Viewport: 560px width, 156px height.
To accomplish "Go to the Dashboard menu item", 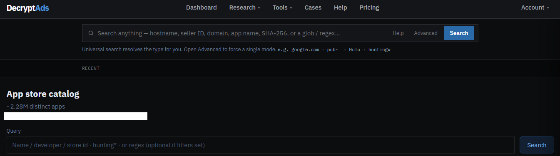I will (x=202, y=7).
